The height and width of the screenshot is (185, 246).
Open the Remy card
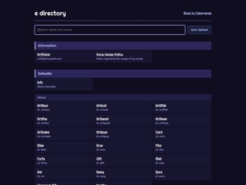pyautogui.click(x=100, y=172)
